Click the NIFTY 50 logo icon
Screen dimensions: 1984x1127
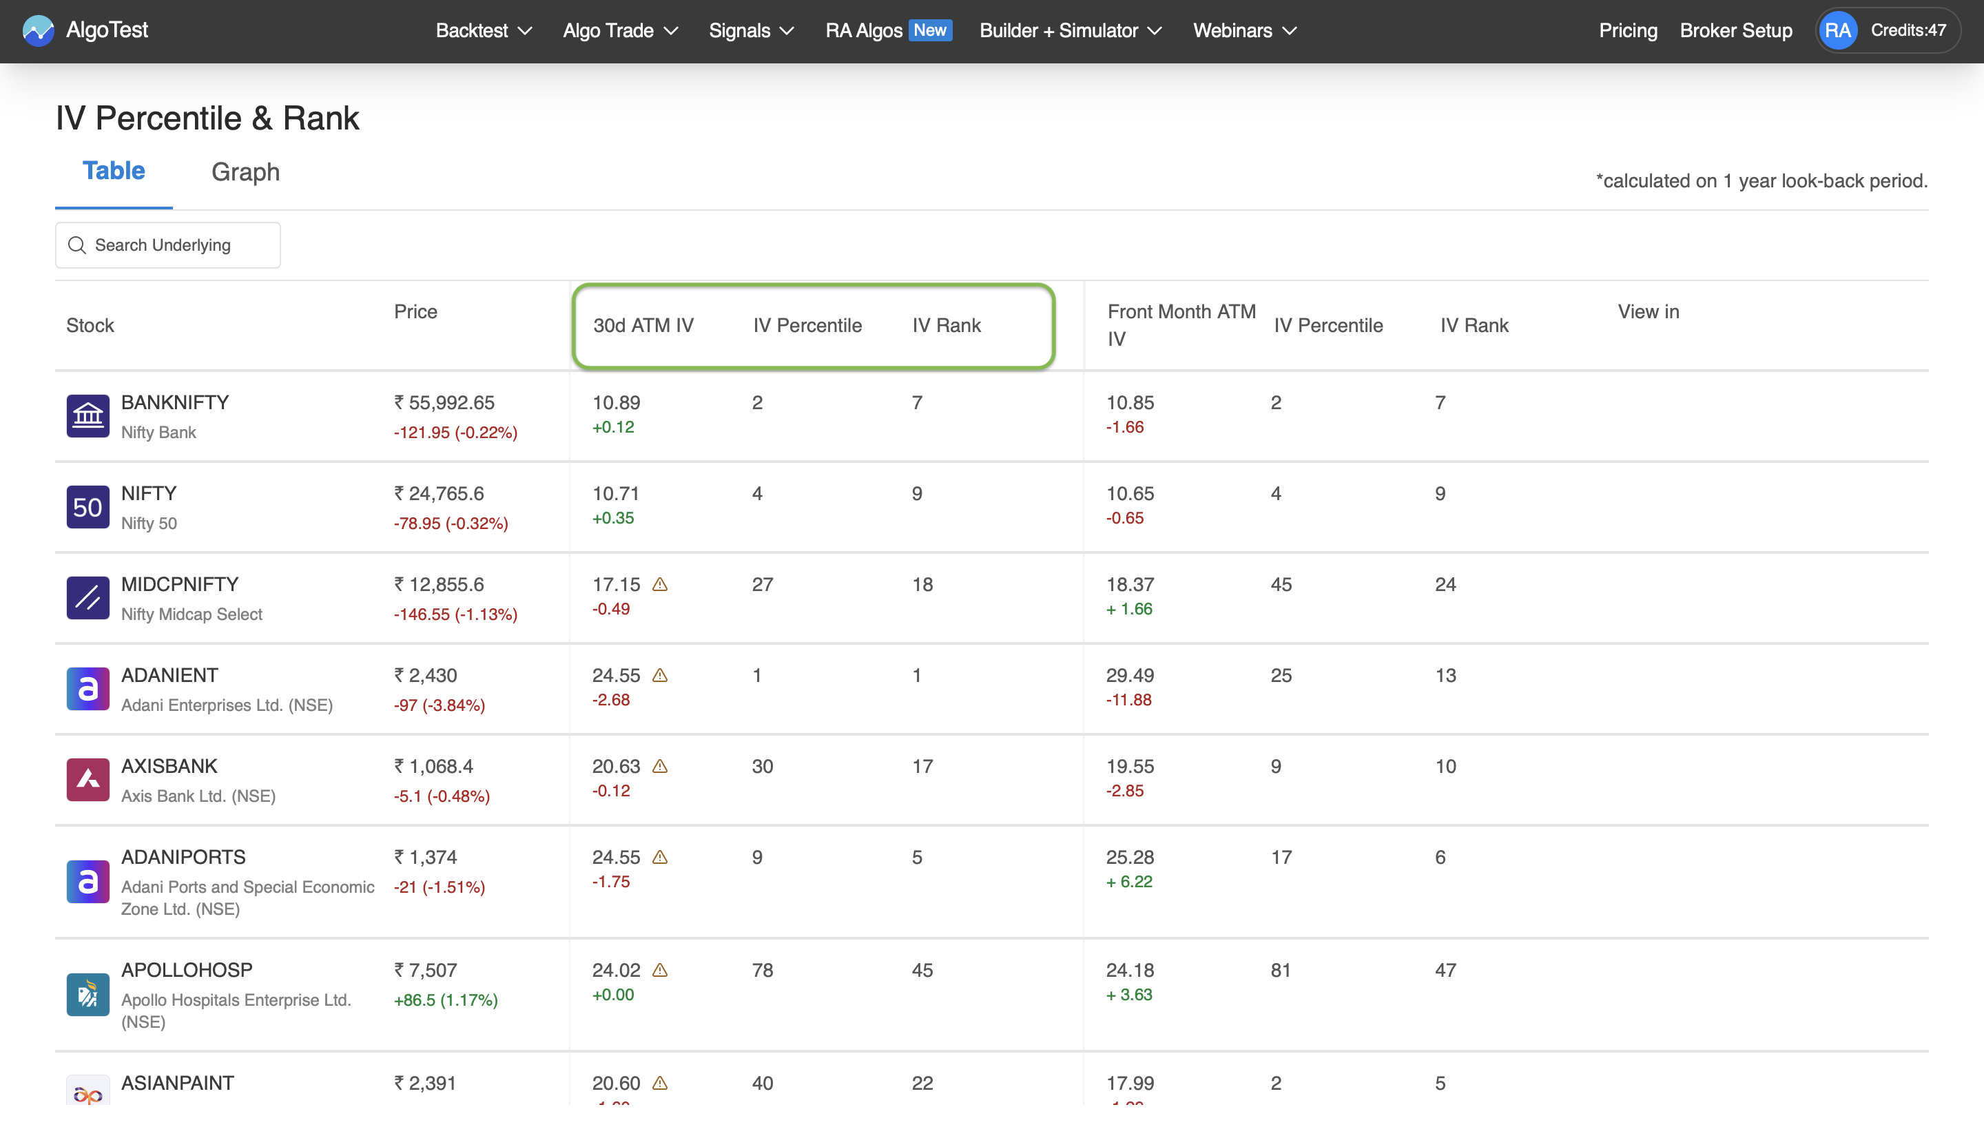pos(87,507)
